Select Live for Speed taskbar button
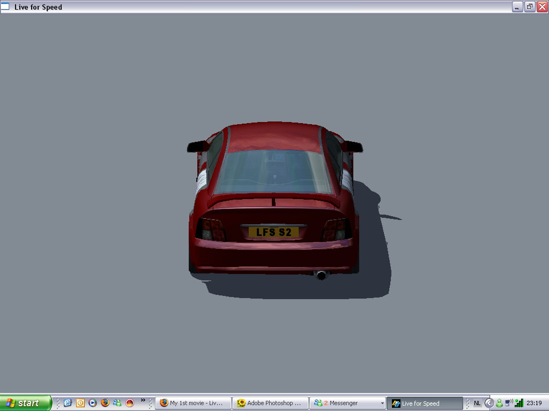The image size is (549, 411). pyautogui.click(x=425, y=403)
